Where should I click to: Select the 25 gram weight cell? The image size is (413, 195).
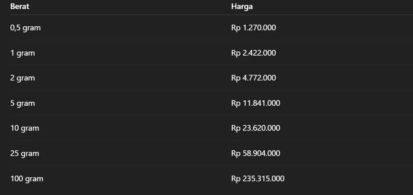pos(24,153)
